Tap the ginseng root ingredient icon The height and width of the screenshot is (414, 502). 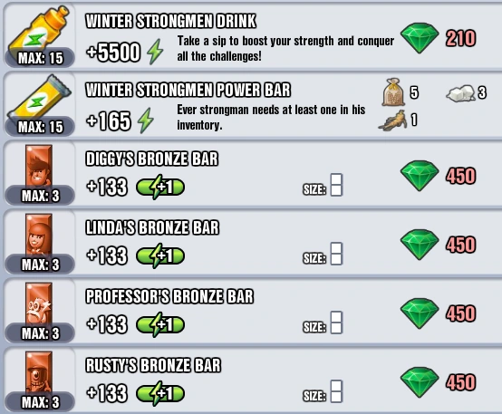pyautogui.click(x=393, y=120)
